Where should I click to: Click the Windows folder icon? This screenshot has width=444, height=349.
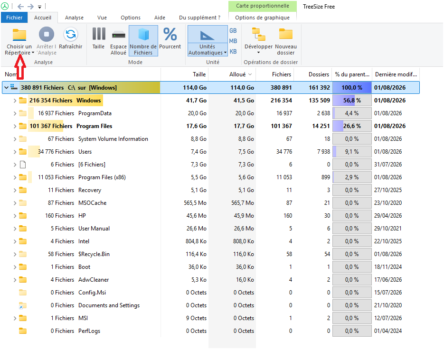coord(23,101)
